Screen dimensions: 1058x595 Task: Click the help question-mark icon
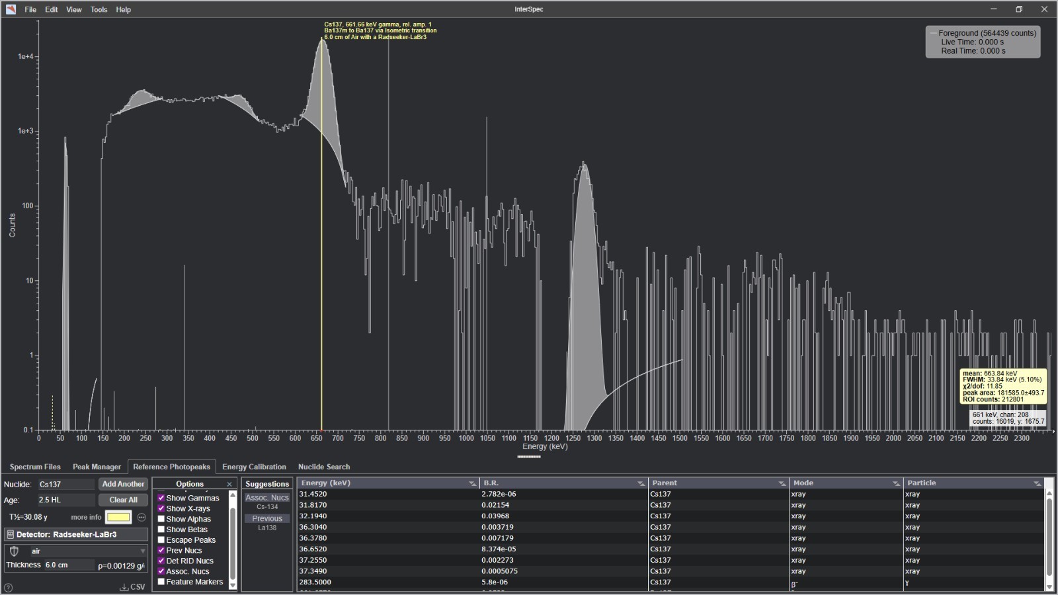point(7,588)
